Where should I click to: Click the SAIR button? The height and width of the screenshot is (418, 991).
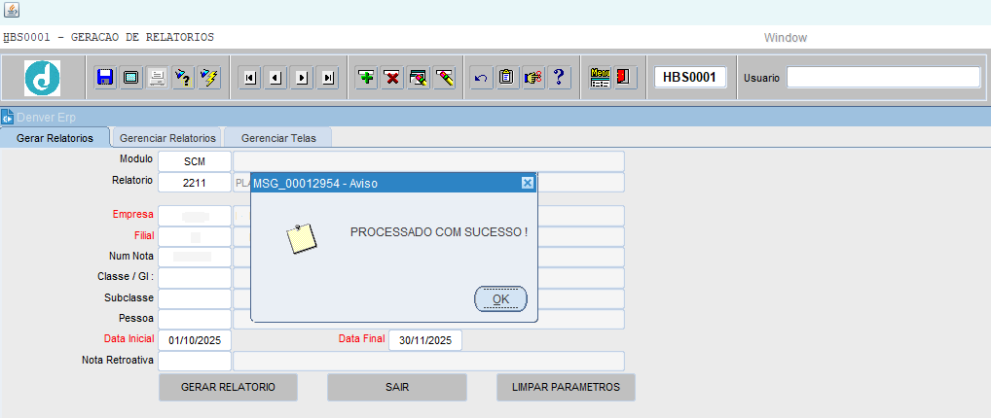(x=397, y=387)
